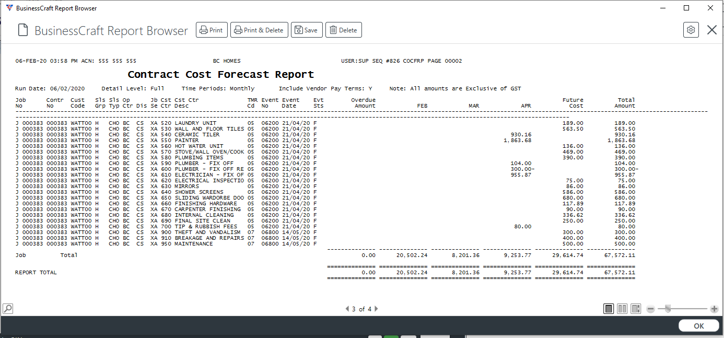
Task: Click the "3 of 4" page indicator
Action: coord(361,309)
